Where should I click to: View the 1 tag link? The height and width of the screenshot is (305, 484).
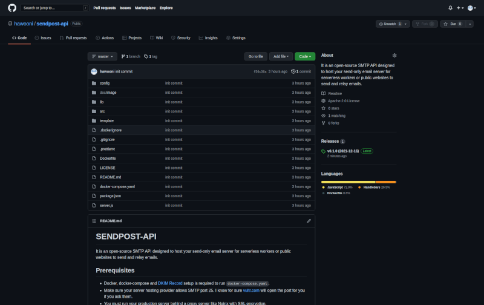click(151, 56)
